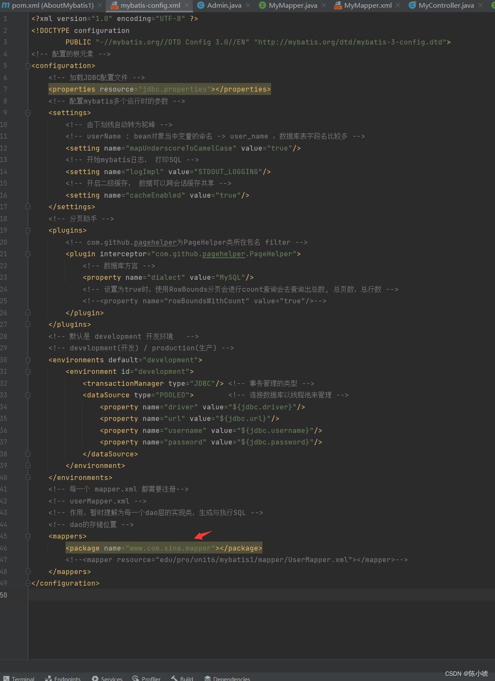Click the transactionManager type="JDBC" text
This screenshot has height=681, width=495.
coord(153,384)
